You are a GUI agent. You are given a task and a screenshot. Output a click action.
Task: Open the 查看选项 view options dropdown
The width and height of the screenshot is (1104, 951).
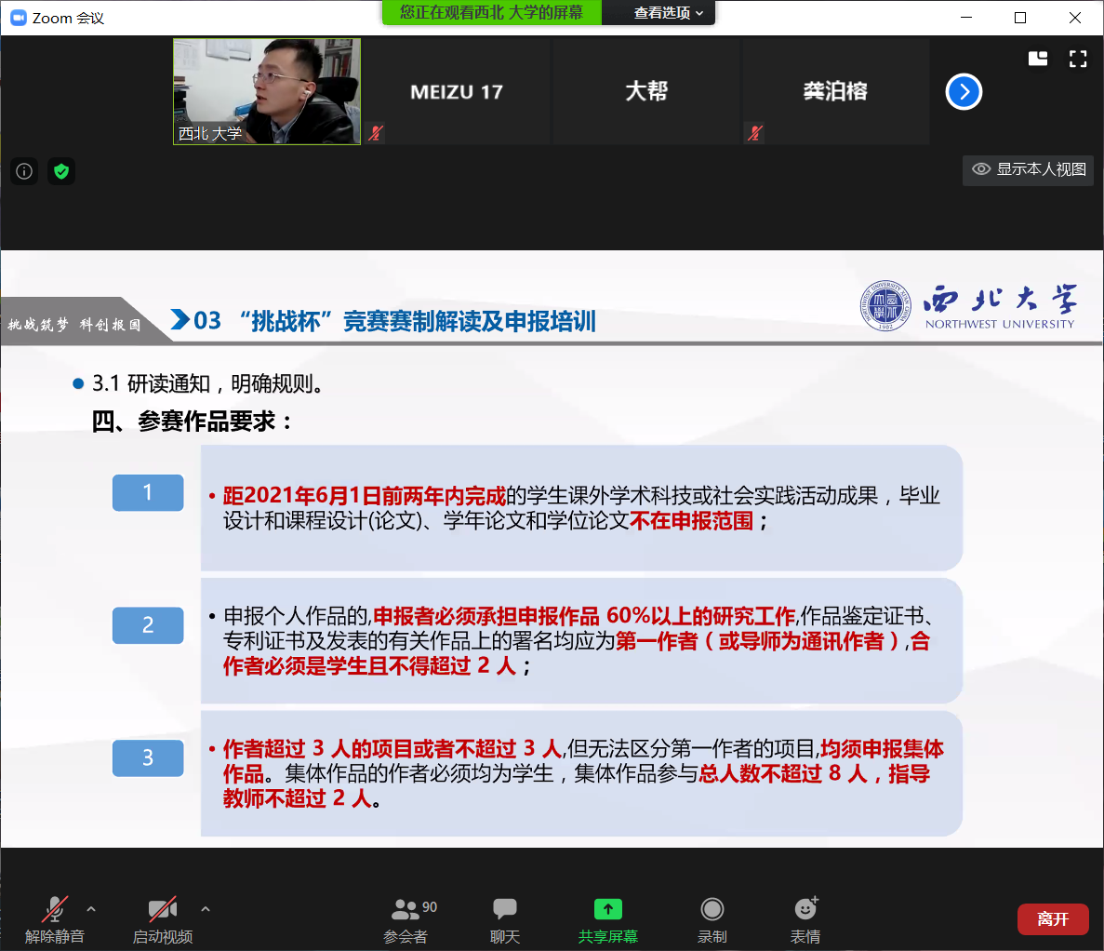(x=668, y=13)
